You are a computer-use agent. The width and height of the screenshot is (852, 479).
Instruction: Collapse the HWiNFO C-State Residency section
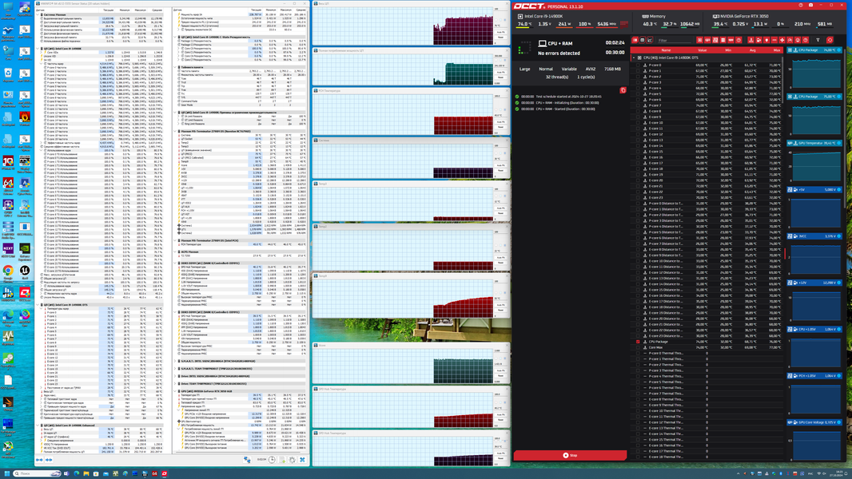point(175,37)
